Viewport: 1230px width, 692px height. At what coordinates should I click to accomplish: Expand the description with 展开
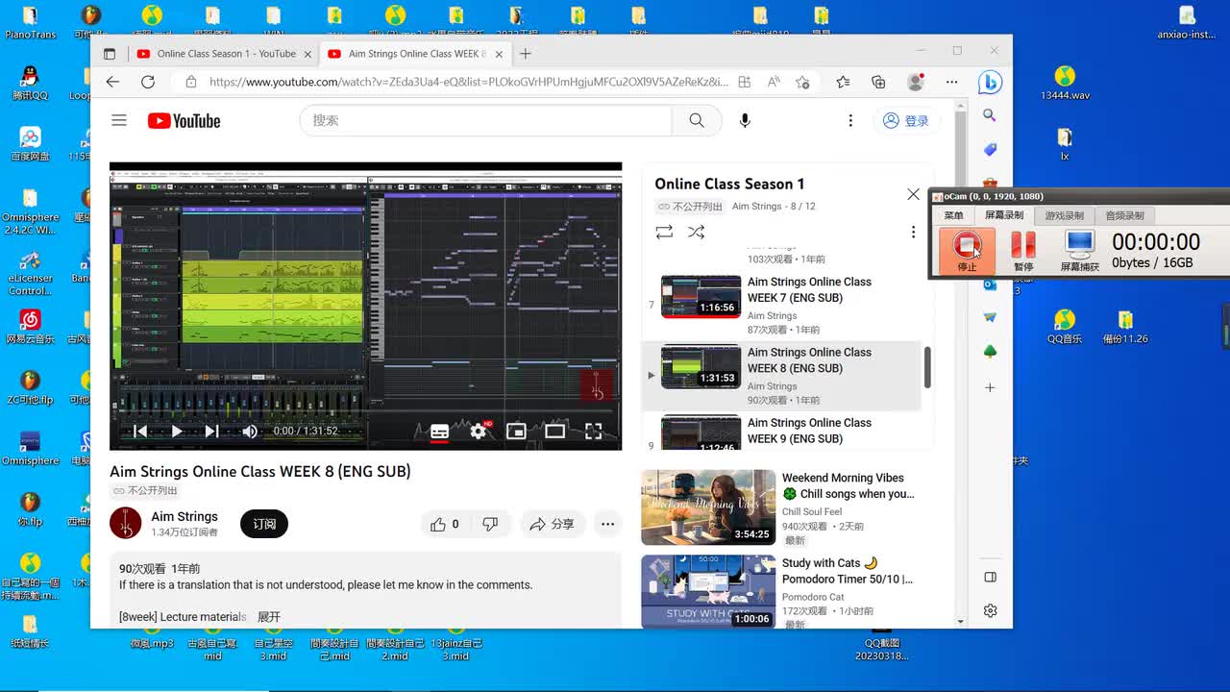[269, 617]
